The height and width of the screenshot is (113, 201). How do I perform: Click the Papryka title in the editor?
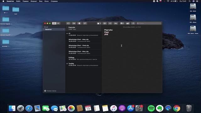coord(108,30)
